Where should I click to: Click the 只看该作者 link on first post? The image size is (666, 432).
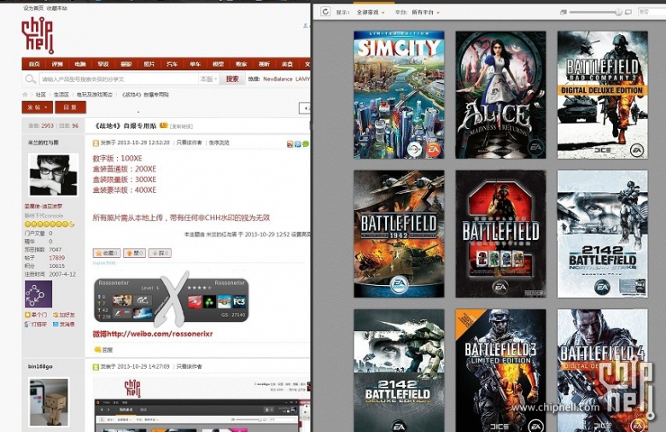point(189,143)
